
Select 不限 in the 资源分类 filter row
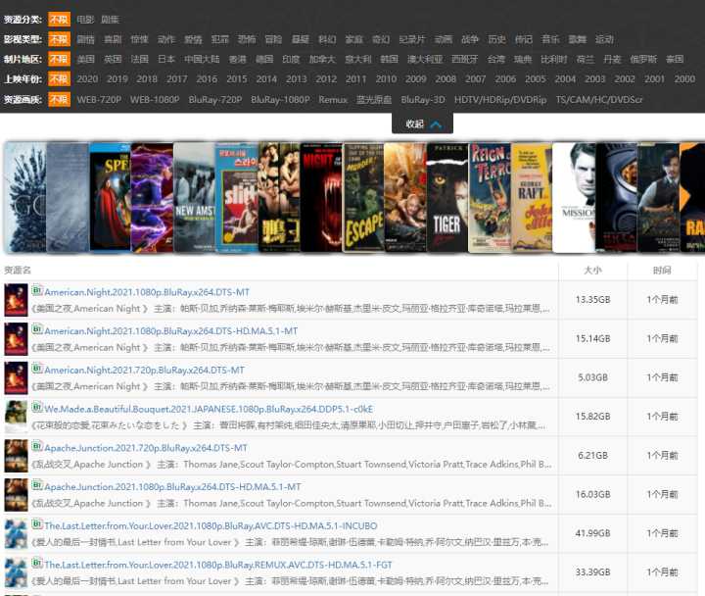pos(60,20)
